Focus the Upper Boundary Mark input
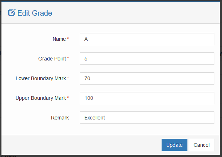This screenshot has width=222, height=157. [147, 98]
